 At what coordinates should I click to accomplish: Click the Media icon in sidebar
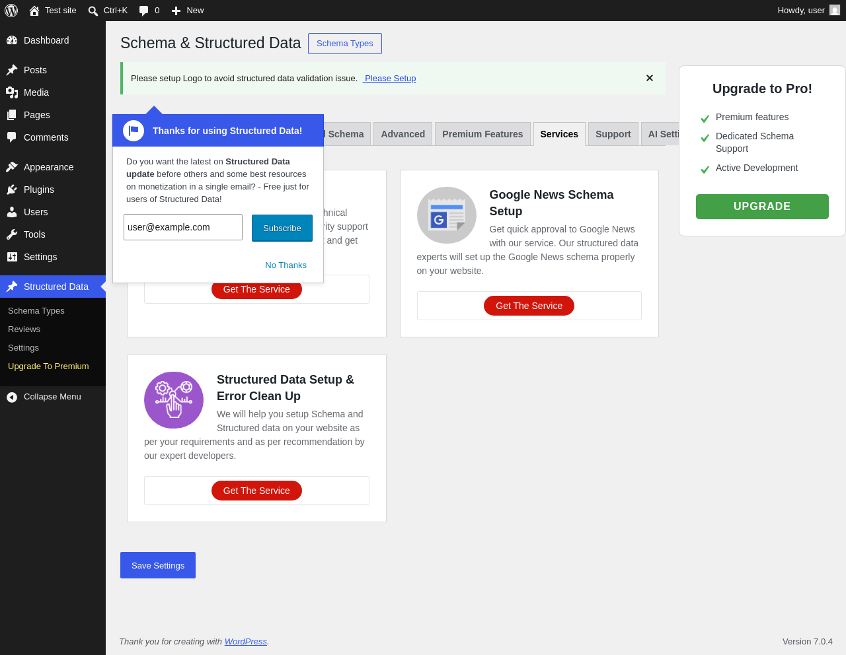[x=12, y=92]
